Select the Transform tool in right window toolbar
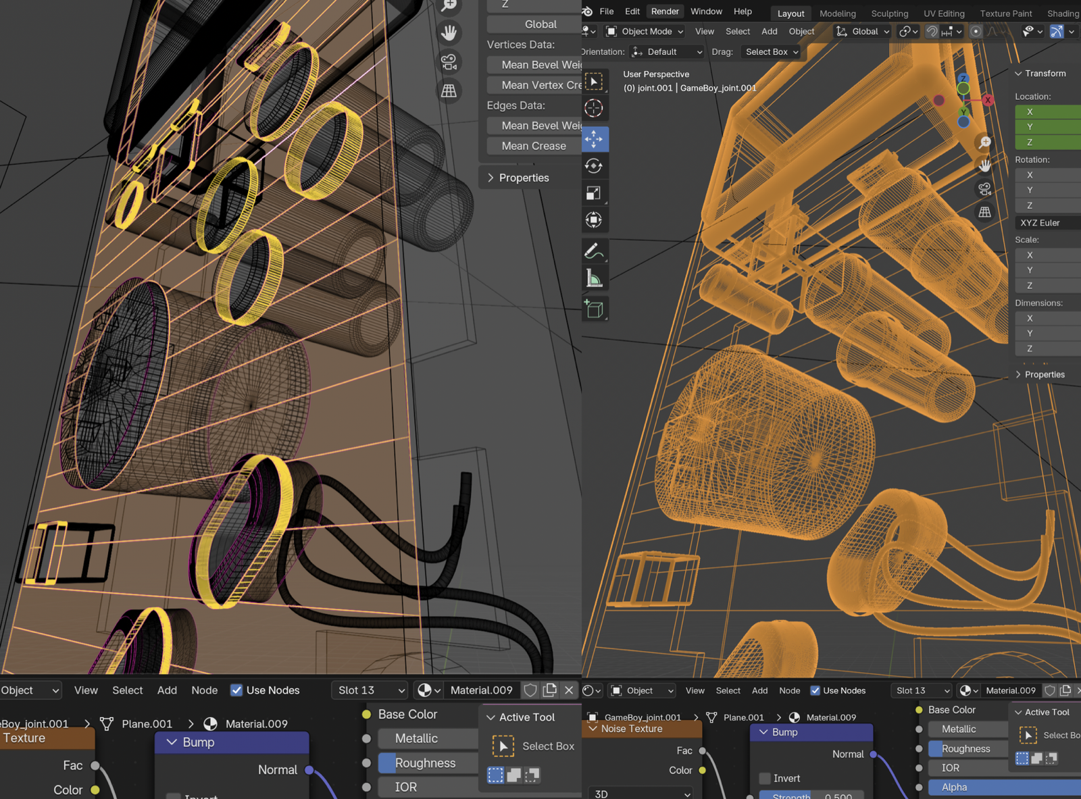1081x799 pixels. coord(595,220)
